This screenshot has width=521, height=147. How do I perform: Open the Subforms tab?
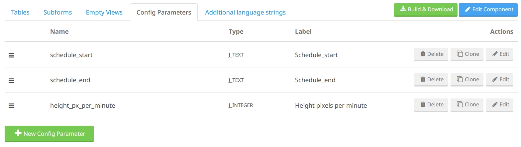57,13
